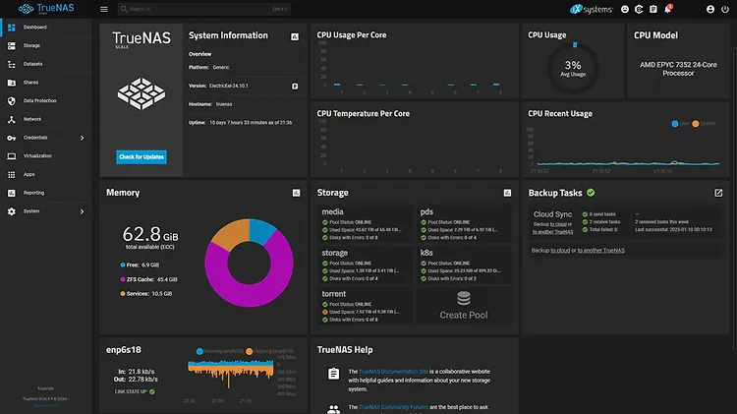Open the Storage reports chart icon
Screen dimensions: 737x414
tap(507, 193)
